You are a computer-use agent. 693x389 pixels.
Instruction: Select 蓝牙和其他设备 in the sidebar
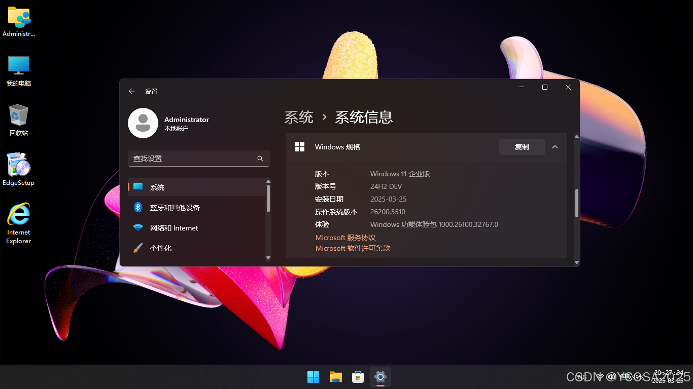(197, 207)
